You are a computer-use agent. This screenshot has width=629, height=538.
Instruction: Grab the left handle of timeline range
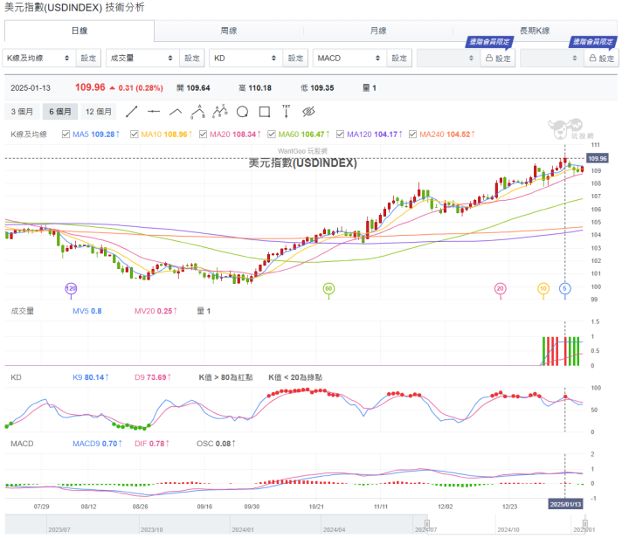427,523
